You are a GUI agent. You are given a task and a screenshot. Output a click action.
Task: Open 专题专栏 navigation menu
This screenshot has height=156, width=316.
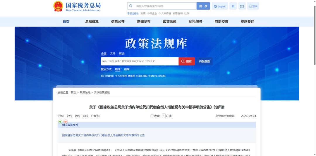247,22
